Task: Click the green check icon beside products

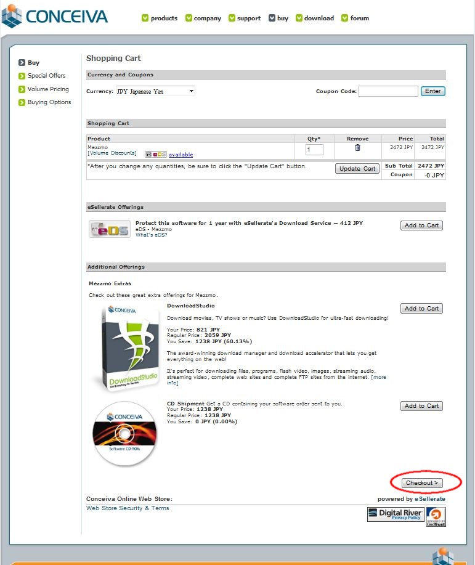Action: [x=145, y=18]
